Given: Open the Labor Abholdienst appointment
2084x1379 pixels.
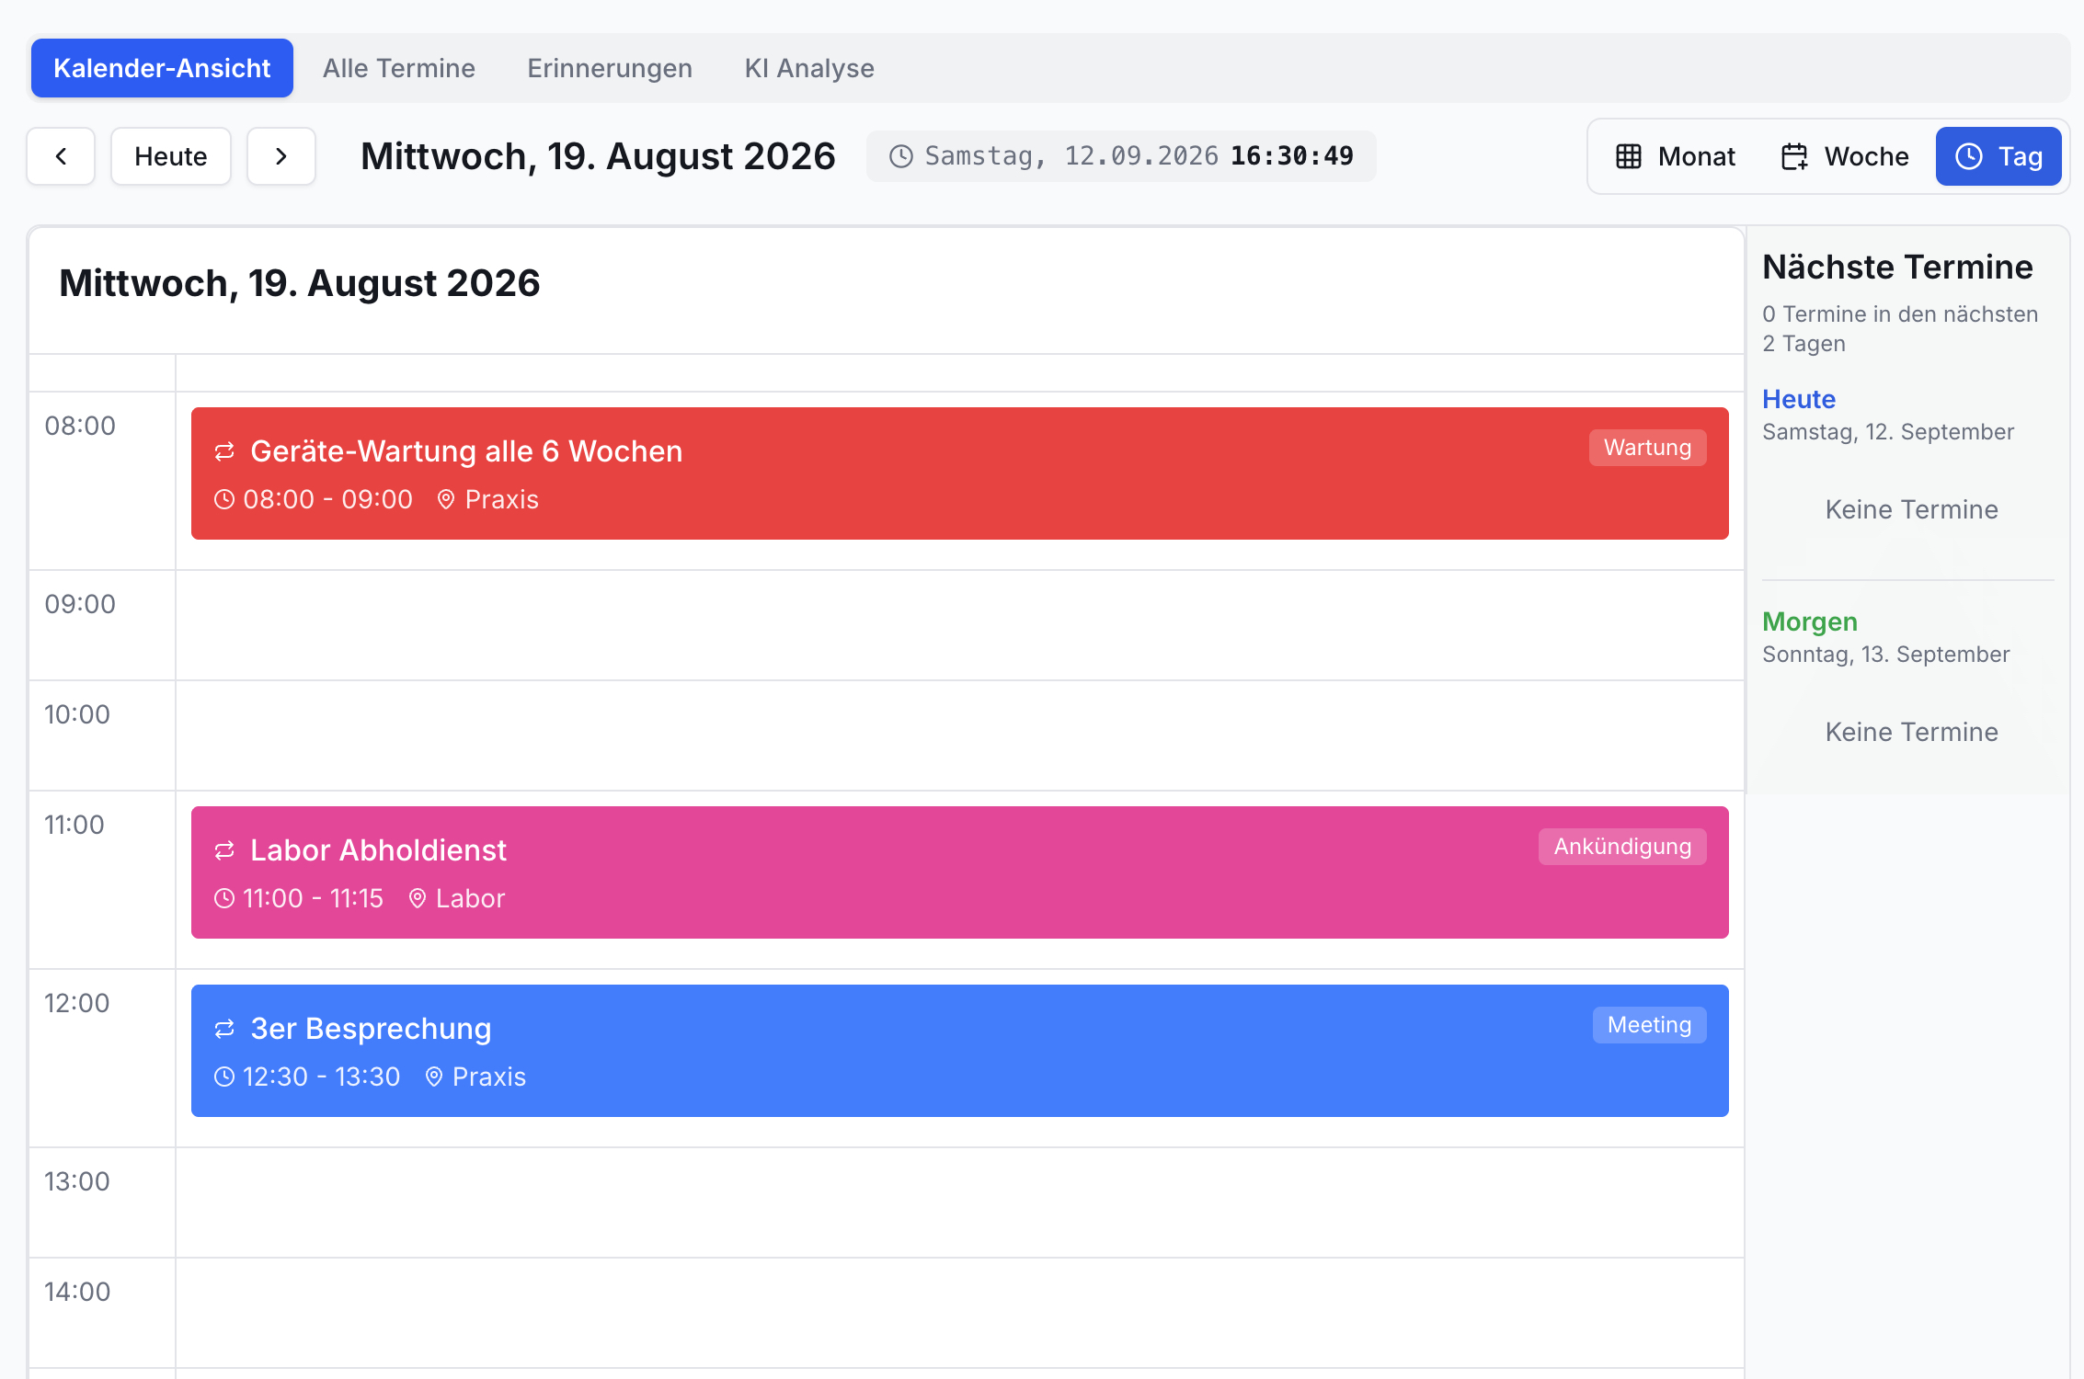Looking at the screenshot, I should tap(960, 872).
